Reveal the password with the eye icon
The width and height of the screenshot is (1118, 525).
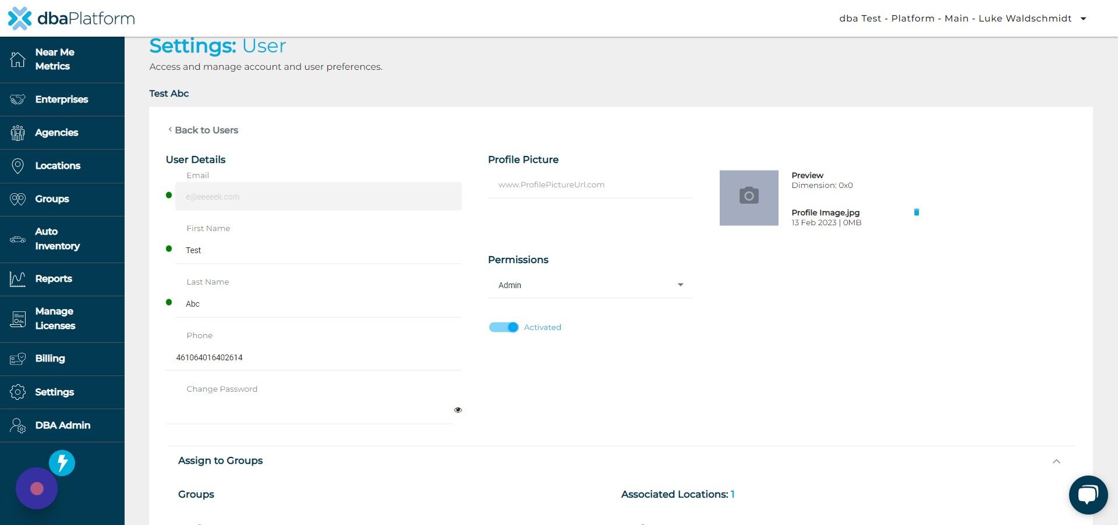coord(458,410)
